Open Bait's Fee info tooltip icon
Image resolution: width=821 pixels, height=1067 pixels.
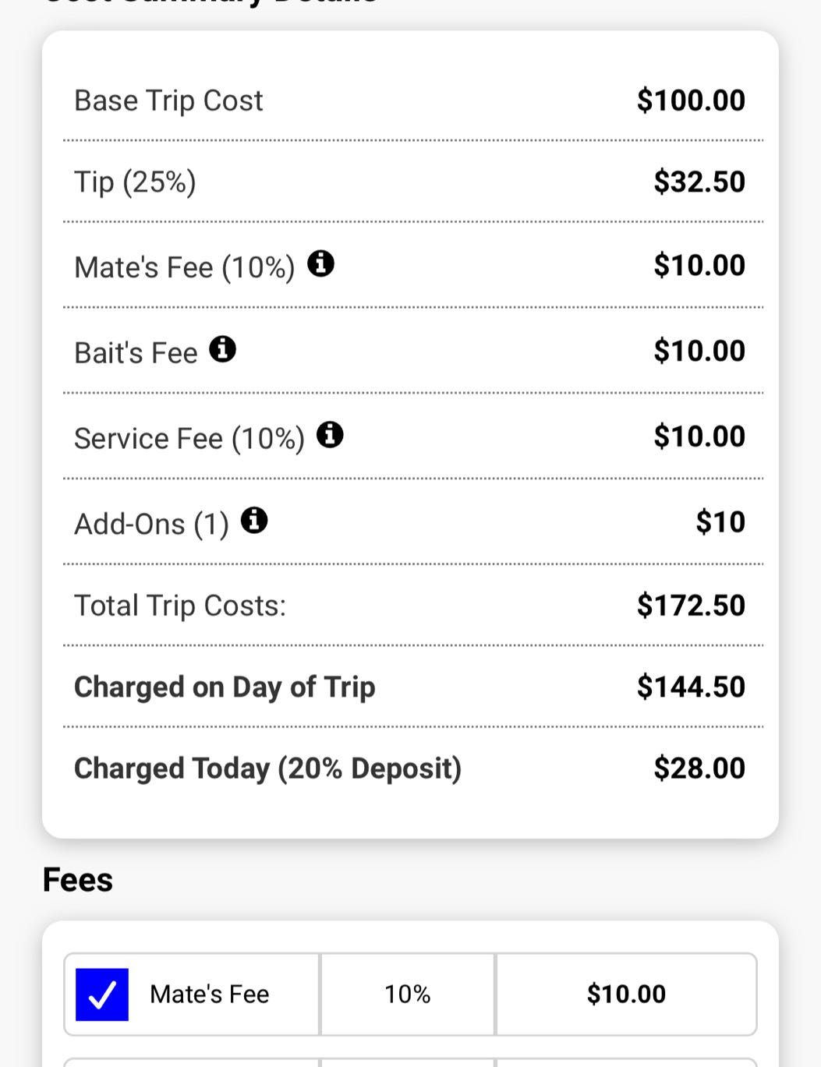tap(222, 349)
